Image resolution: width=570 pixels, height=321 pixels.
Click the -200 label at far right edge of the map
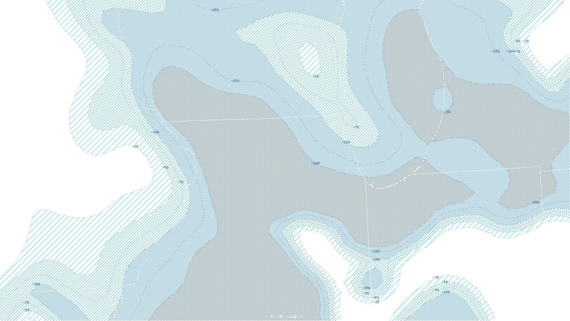click(x=535, y=203)
